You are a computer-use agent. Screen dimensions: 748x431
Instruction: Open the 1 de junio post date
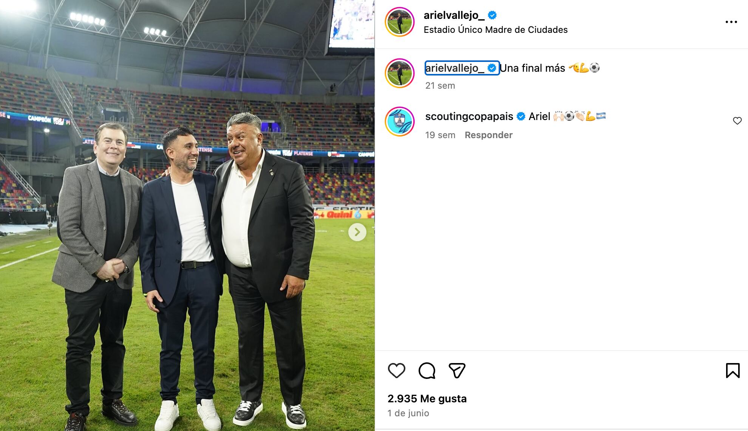408,413
